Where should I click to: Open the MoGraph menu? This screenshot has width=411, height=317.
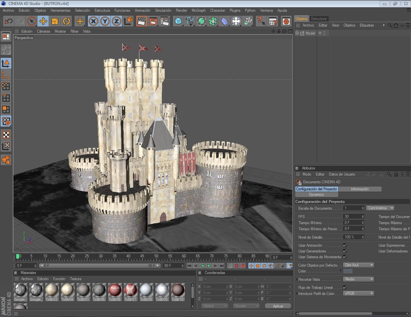coord(198,10)
